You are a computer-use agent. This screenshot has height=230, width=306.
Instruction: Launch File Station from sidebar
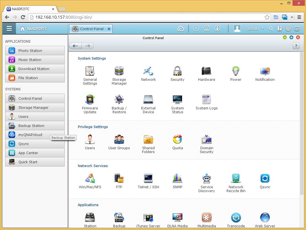[35, 78]
